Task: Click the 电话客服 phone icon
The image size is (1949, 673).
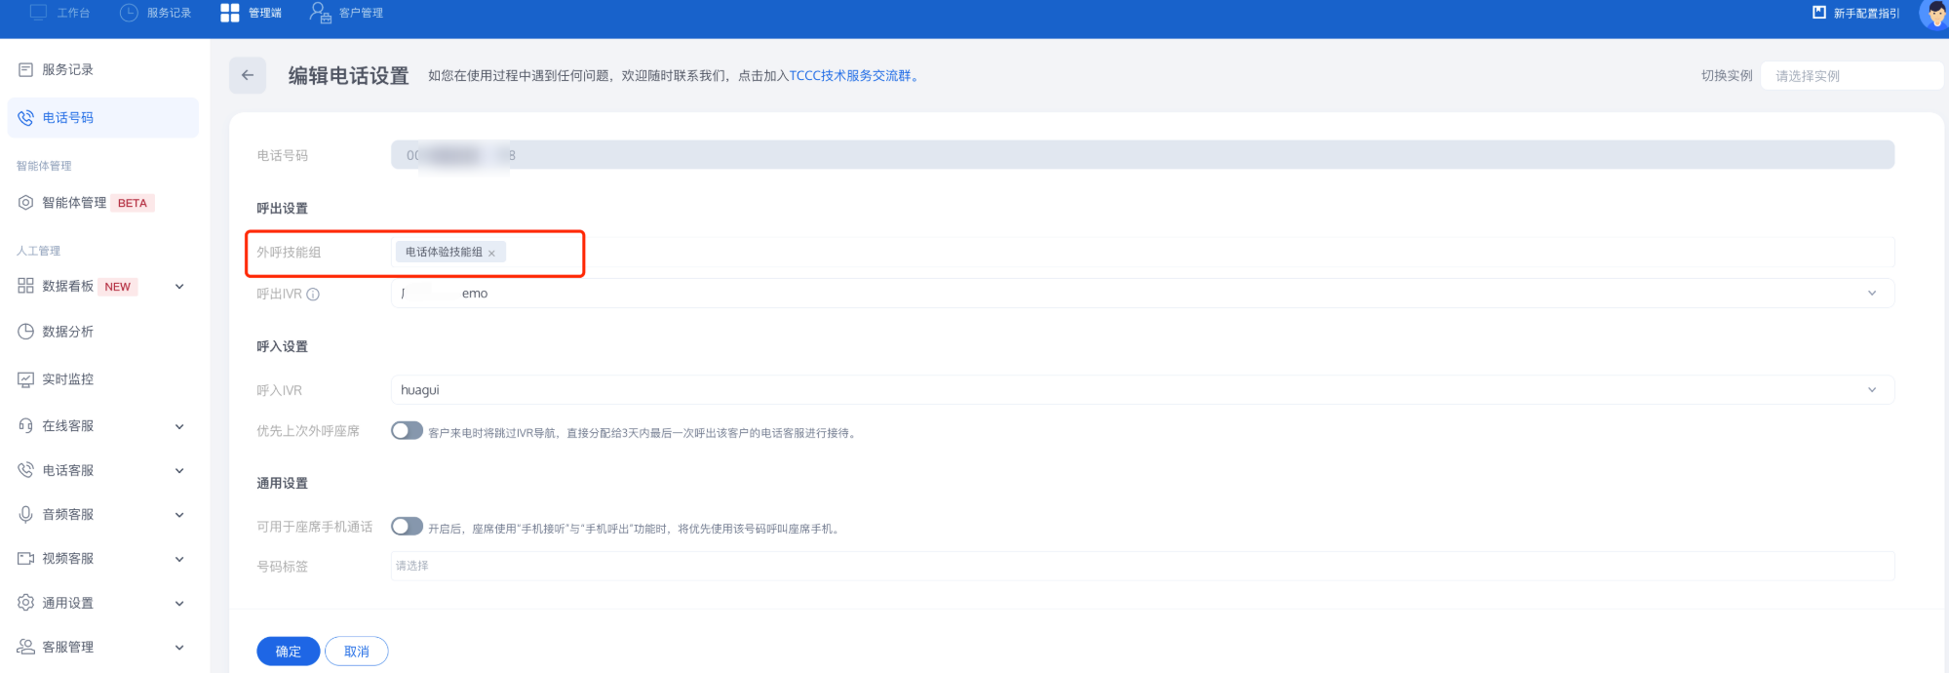Action: [26, 470]
